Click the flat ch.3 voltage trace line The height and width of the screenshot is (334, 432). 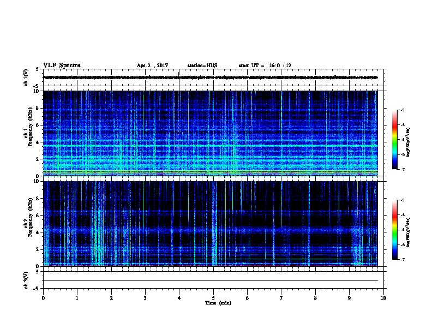[211, 281]
